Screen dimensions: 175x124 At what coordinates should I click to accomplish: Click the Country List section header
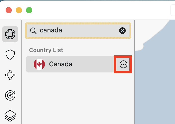point(46,50)
